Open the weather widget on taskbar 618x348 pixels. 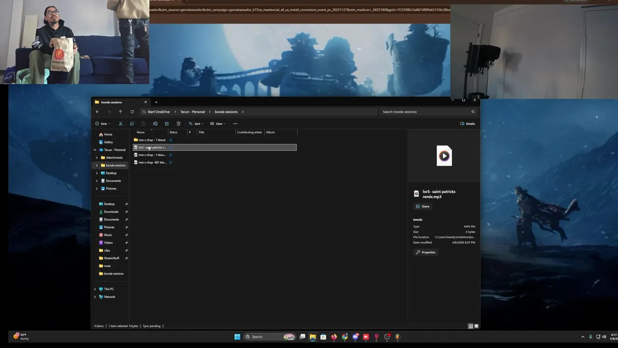[x=20, y=336]
